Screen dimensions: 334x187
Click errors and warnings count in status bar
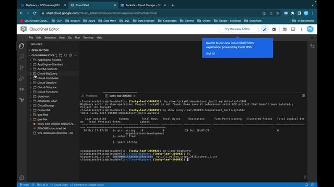42,185
